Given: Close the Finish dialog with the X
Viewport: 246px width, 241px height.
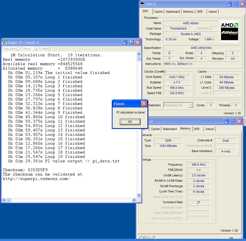Looking at the screenshot, I should pos(144,104).
